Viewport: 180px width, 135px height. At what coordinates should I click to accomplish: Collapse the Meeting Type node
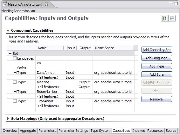pos(15,82)
